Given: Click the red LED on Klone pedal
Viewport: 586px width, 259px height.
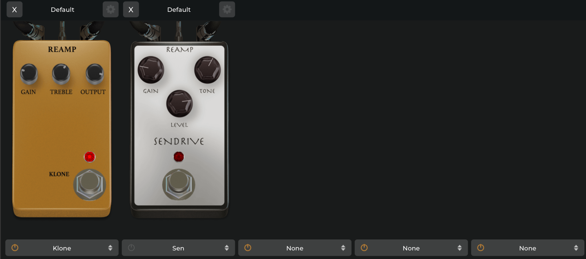Looking at the screenshot, I should point(89,157).
